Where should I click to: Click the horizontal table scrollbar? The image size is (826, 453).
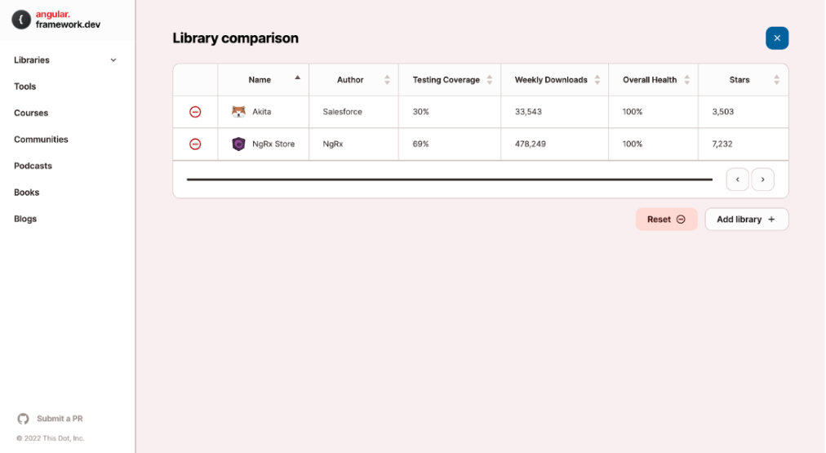point(450,180)
